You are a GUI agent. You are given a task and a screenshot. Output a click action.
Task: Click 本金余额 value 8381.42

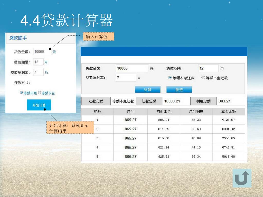pyautogui.click(x=228, y=129)
